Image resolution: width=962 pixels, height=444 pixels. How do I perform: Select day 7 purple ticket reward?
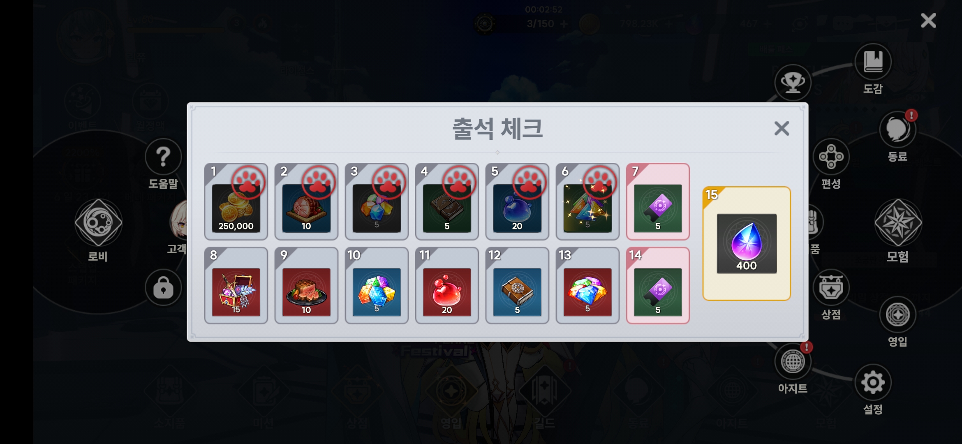coord(658,201)
